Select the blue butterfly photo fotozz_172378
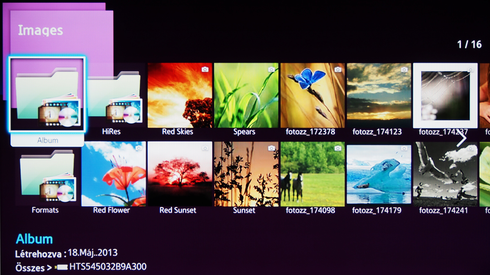Image resolution: width=490 pixels, height=275 pixels. click(x=312, y=96)
